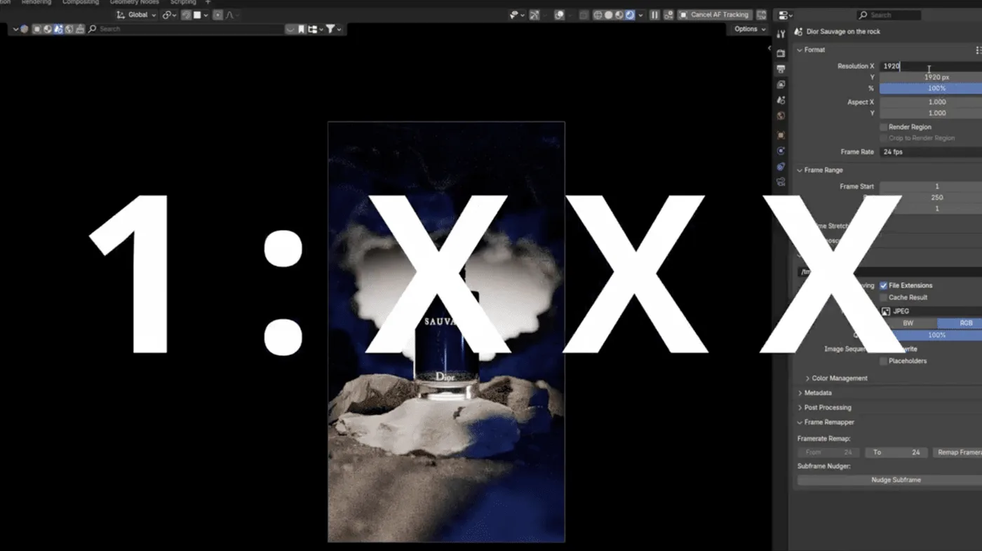This screenshot has width=982, height=551.
Task: Open the View Layer properties tab
Action: pyautogui.click(x=781, y=85)
